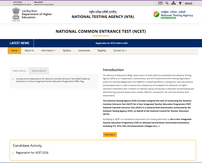Image resolution: width=202 pixels, height=163 pixels.
Task: Open Registration for NCET-2026 candidate link
Action: 32,153
